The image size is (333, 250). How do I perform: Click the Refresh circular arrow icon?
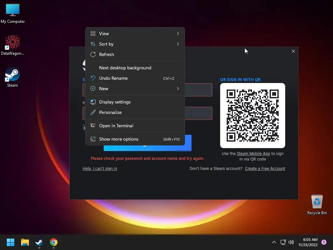[x=93, y=54]
